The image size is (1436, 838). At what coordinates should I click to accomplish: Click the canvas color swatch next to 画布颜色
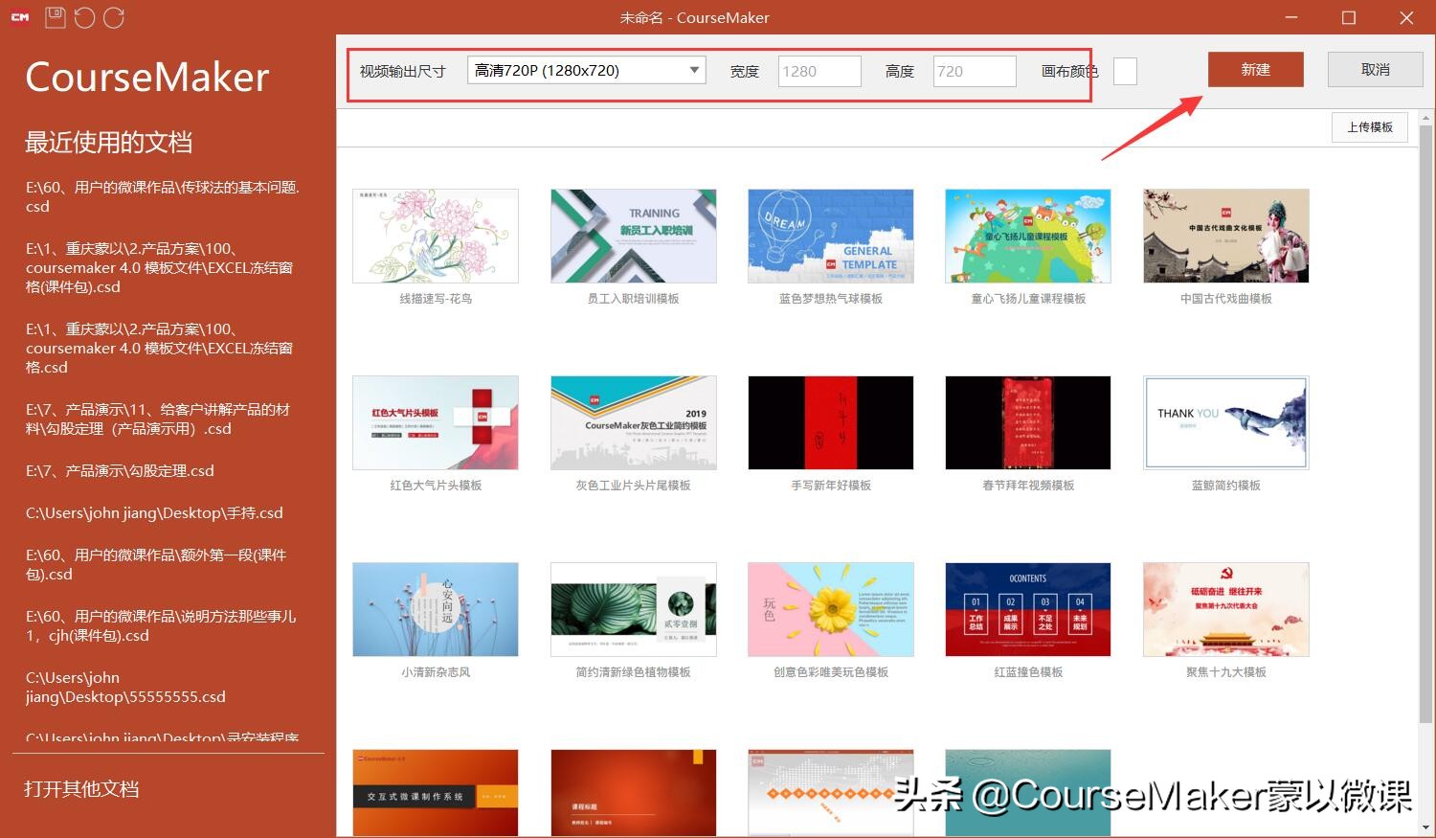[1124, 71]
